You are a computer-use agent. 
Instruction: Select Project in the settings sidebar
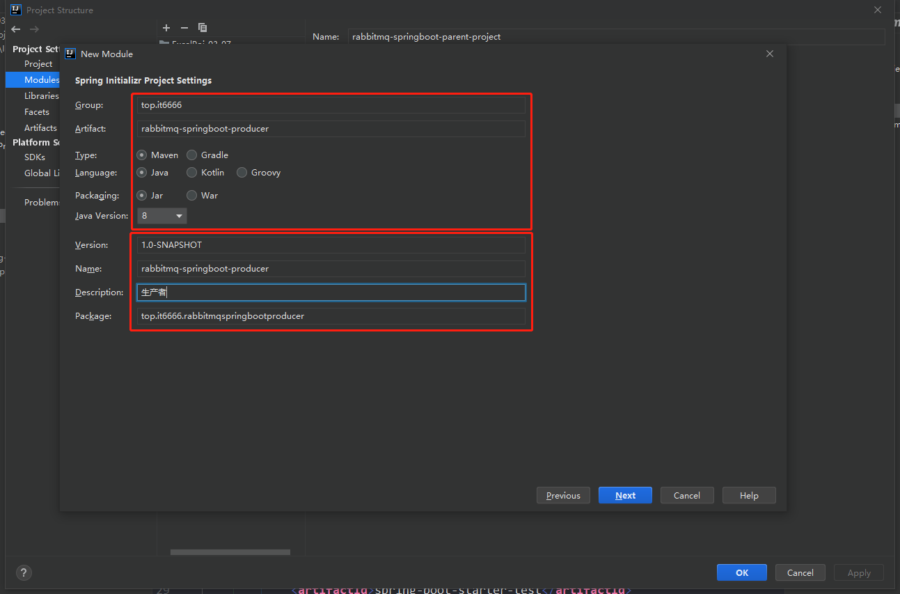(x=38, y=64)
